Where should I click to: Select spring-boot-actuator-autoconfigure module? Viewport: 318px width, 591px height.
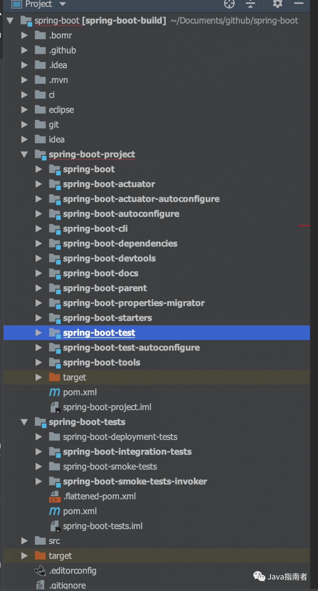(141, 199)
